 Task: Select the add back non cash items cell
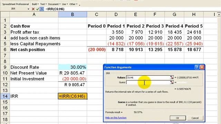coord(34,38)
